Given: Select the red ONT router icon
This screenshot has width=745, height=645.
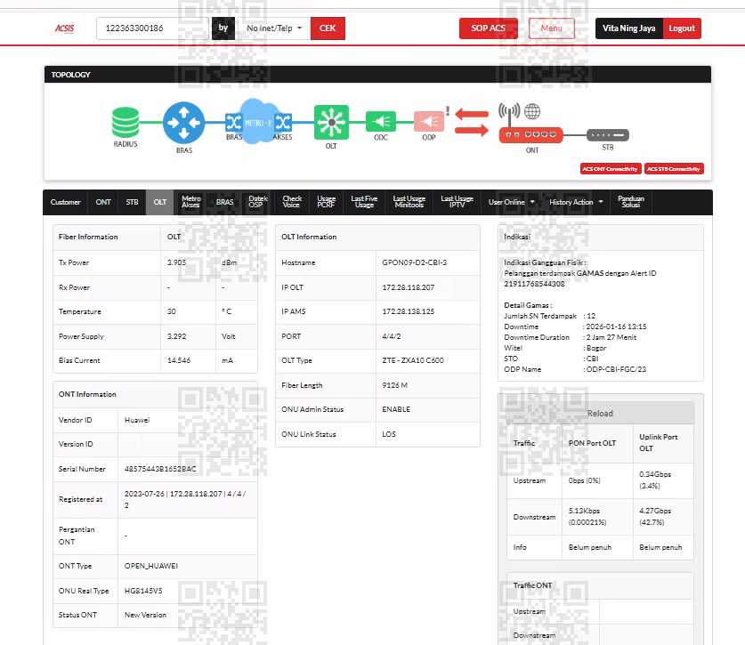Looking at the screenshot, I should 530,135.
